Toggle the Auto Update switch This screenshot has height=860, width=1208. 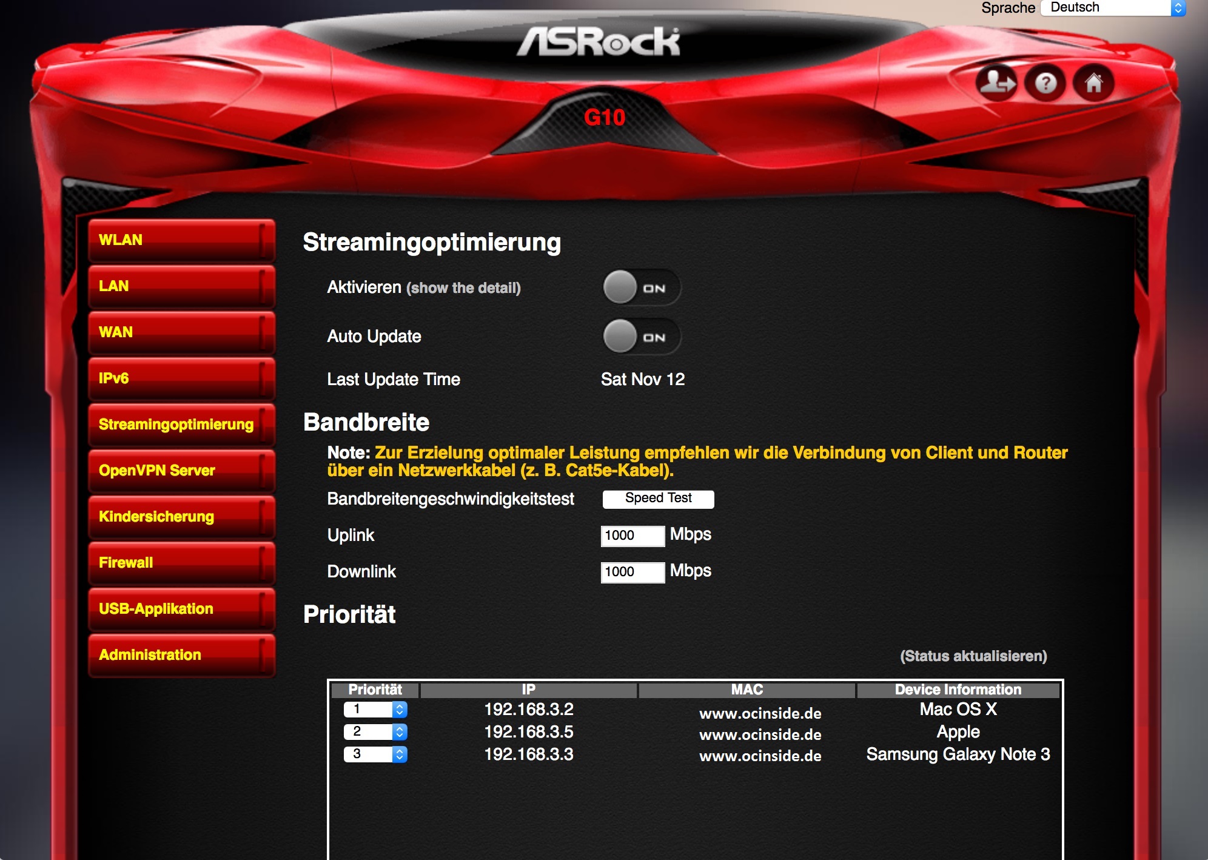pyautogui.click(x=642, y=337)
